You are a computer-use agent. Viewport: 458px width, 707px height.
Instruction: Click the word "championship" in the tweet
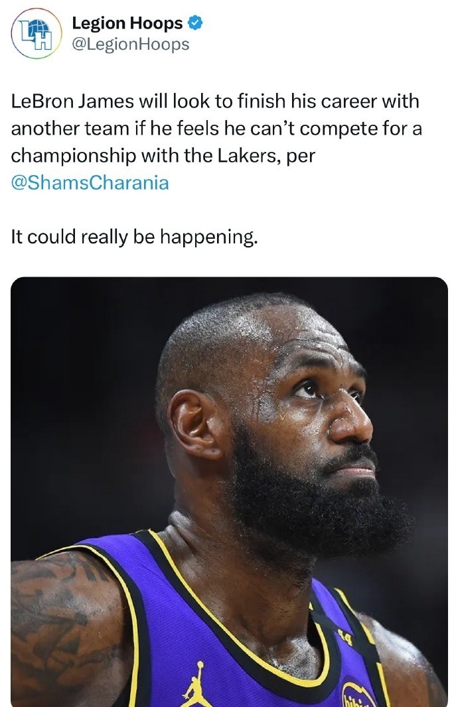tap(74, 156)
